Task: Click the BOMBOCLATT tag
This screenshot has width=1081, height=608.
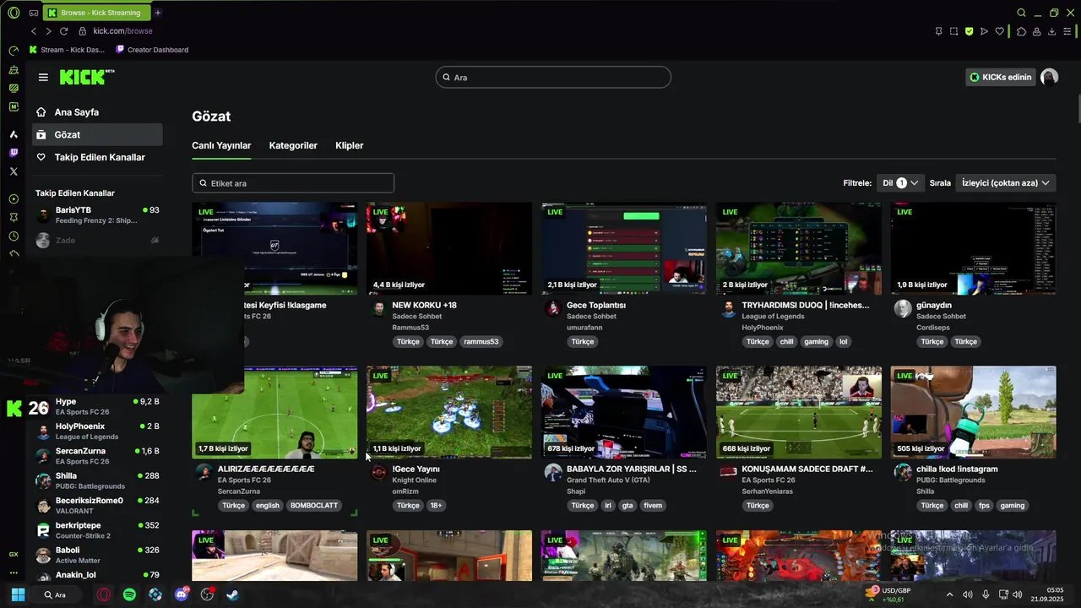Action: pyautogui.click(x=314, y=506)
